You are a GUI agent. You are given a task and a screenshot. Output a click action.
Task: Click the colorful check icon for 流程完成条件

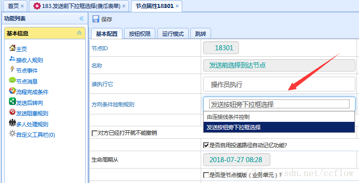(12, 91)
